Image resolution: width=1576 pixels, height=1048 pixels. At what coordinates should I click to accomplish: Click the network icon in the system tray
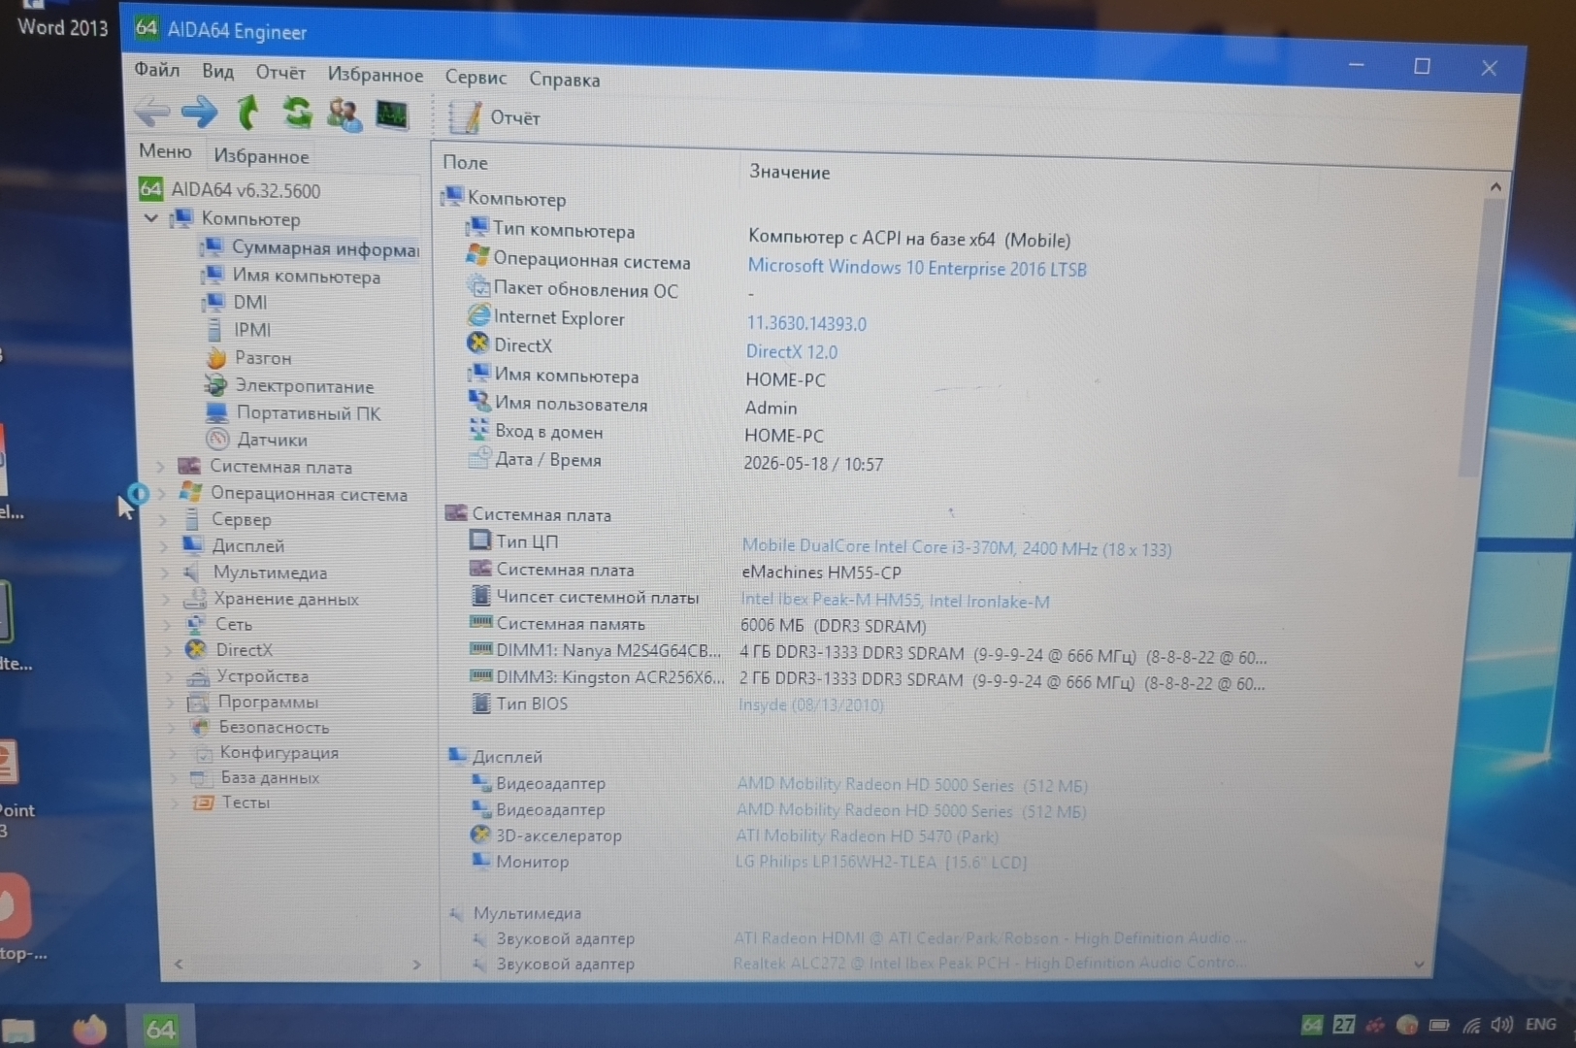click(1471, 1025)
